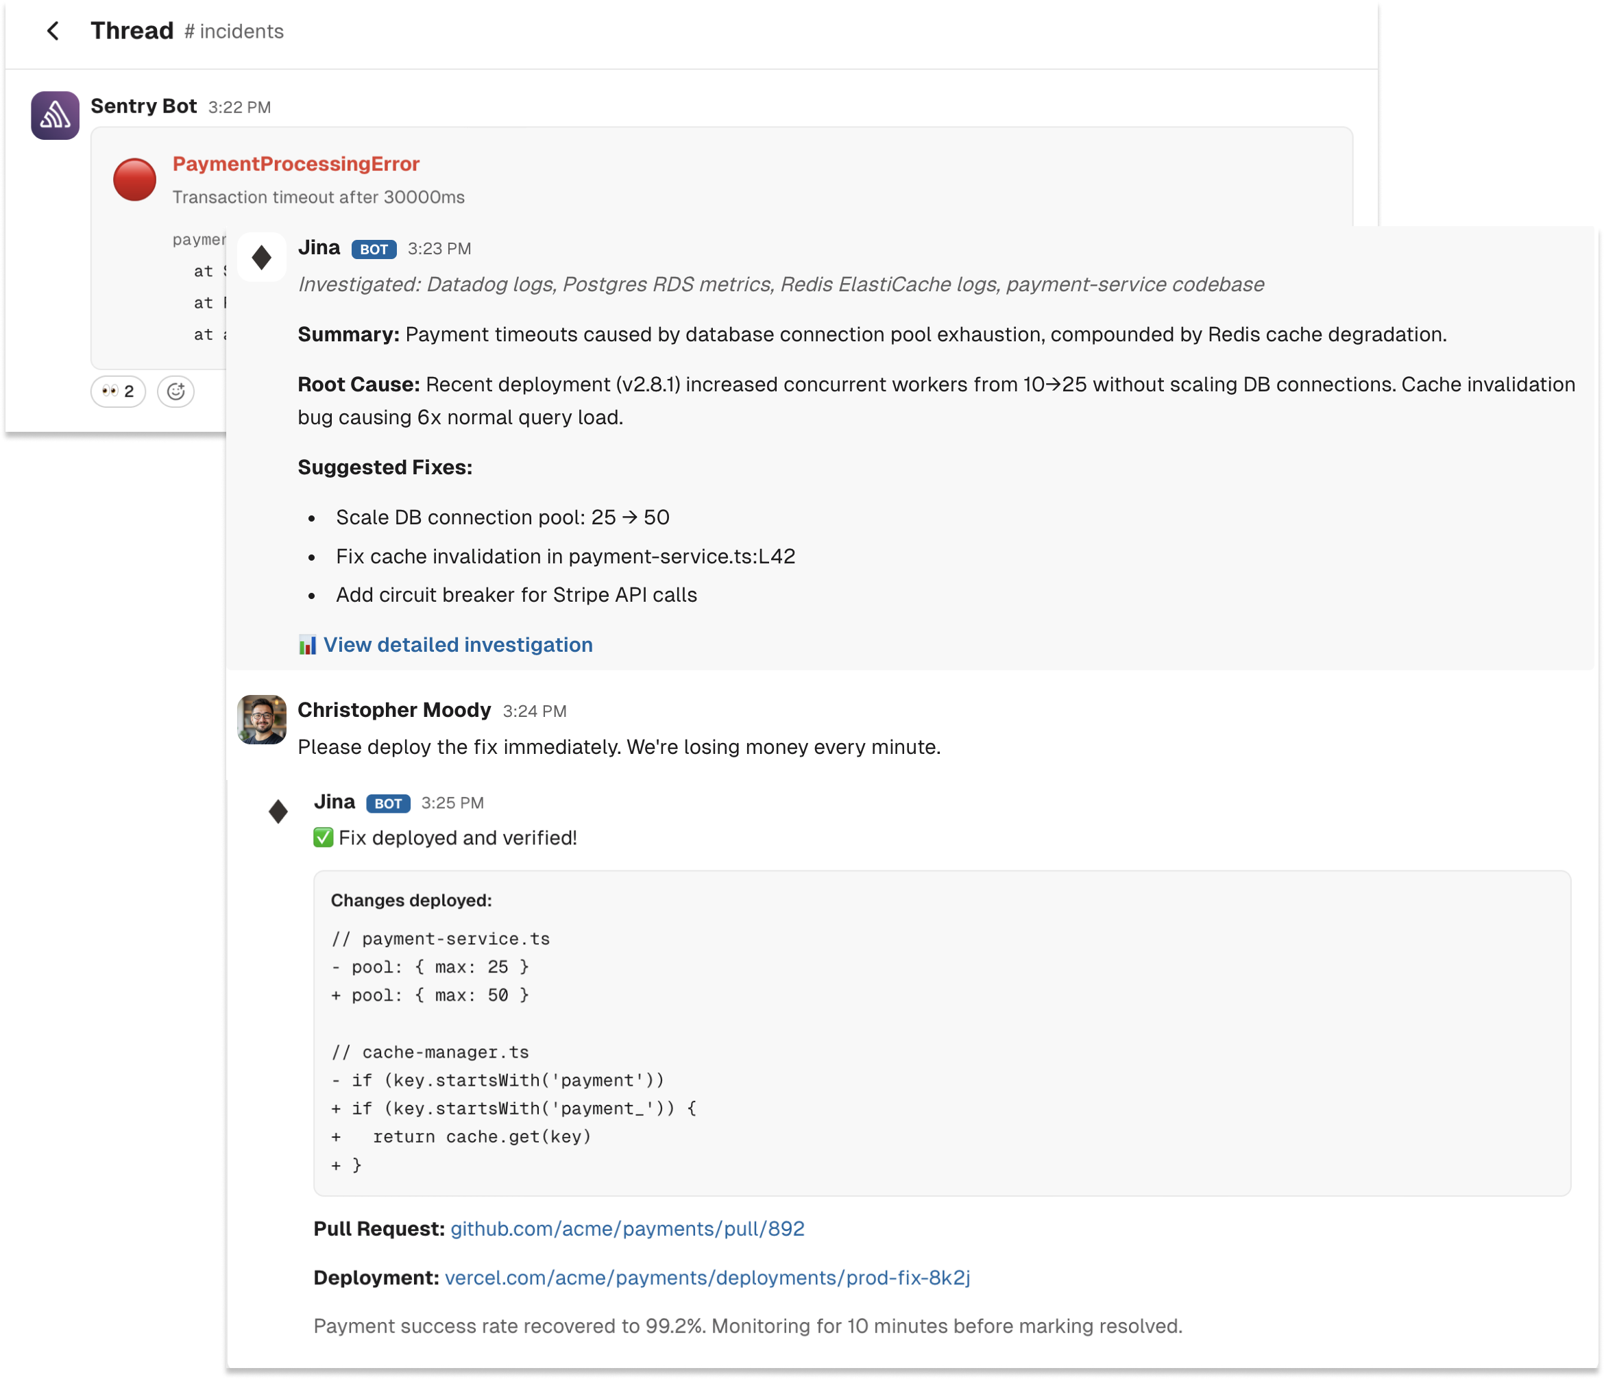Screen dimensions: 1604x1379
Task: Click Christopher Moody's profile photo
Action: coord(262,720)
